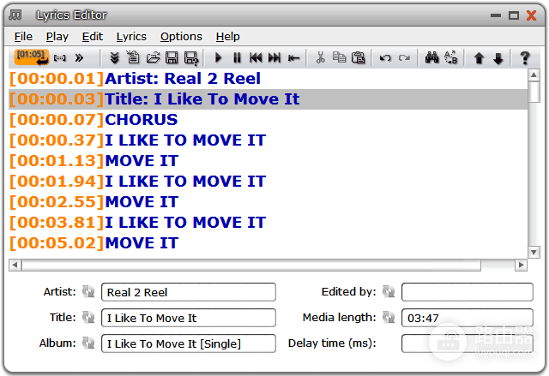The height and width of the screenshot is (376, 549).
Task: Click the jump-to-start arrow icon
Action: pyautogui.click(x=293, y=58)
